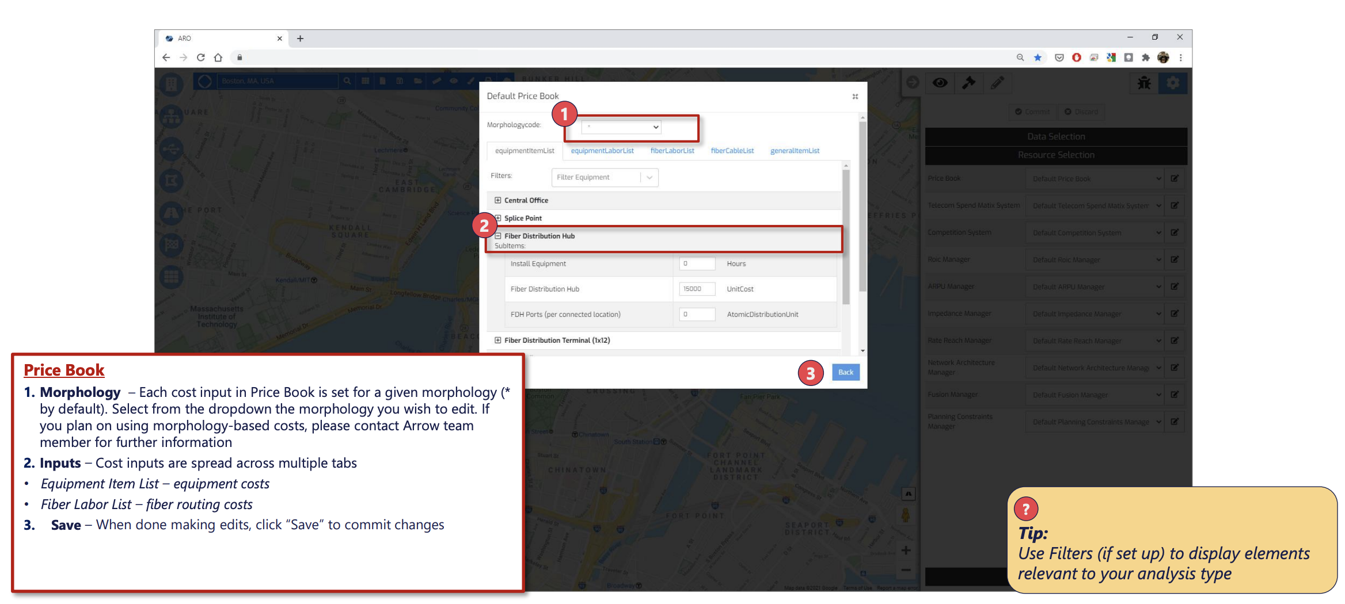Click the bug debug icon in right panel
Viewport: 1345px width, 604px height.
coord(1144,83)
